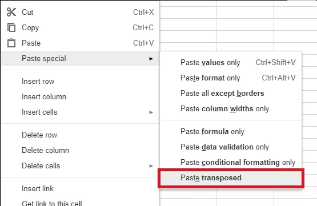Expand the Insert cells submenu arrow

click(151, 112)
